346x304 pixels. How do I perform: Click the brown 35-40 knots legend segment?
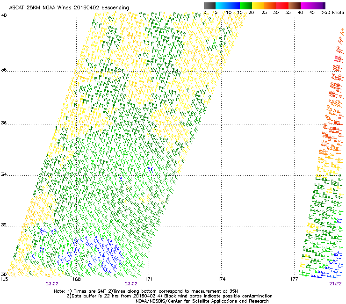pyautogui.click(x=295, y=6)
